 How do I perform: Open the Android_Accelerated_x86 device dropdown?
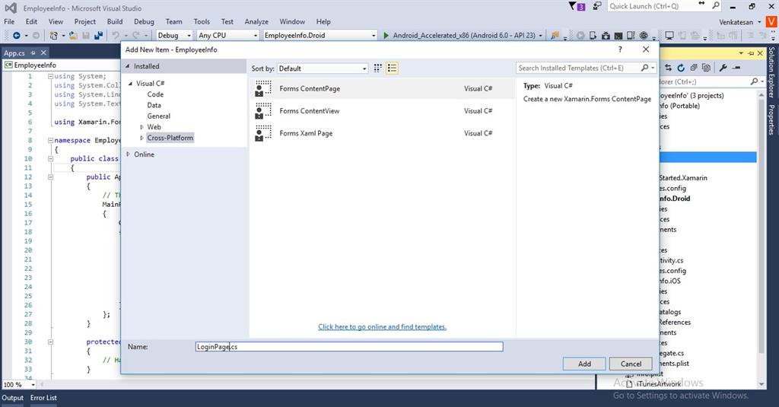(x=541, y=35)
